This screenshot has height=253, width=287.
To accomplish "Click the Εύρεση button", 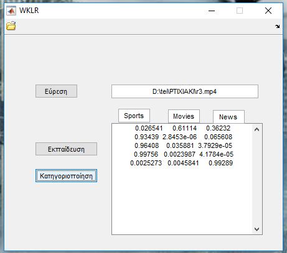I will pos(56,91).
